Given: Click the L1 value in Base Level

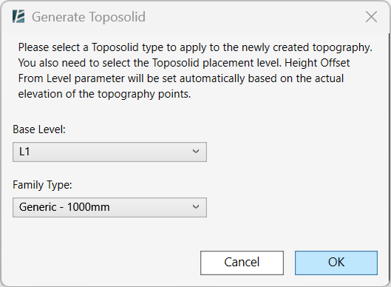Looking at the screenshot, I should click(x=24, y=152).
